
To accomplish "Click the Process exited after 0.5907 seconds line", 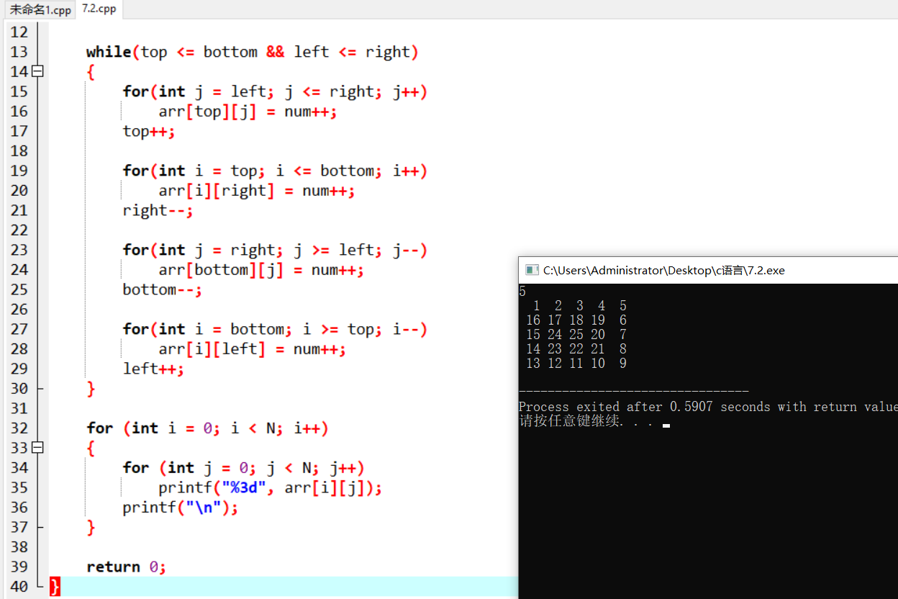I will pos(708,407).
